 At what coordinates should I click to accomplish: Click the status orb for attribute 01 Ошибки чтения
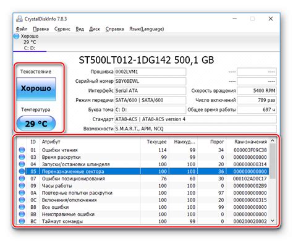click(x=22, y=150)
